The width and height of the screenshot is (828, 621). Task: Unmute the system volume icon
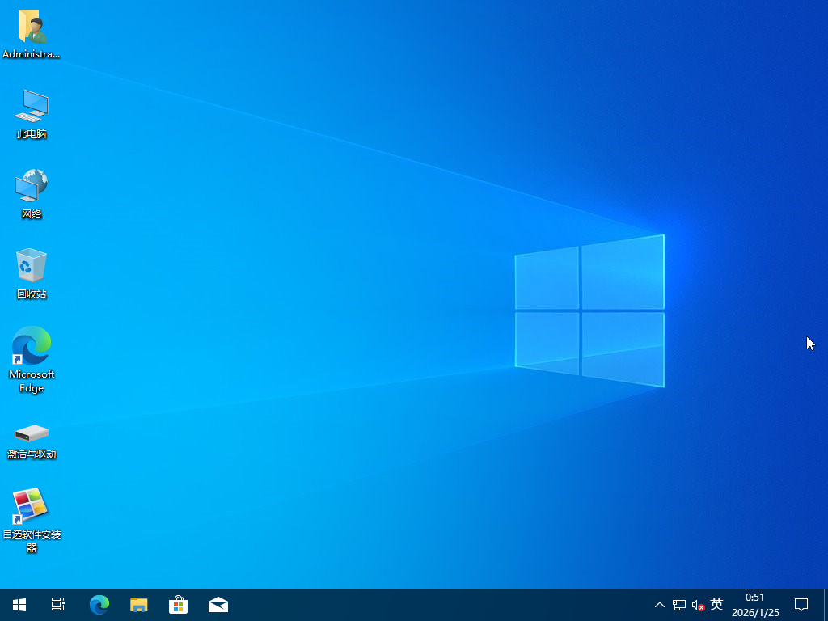coord(697,604)
